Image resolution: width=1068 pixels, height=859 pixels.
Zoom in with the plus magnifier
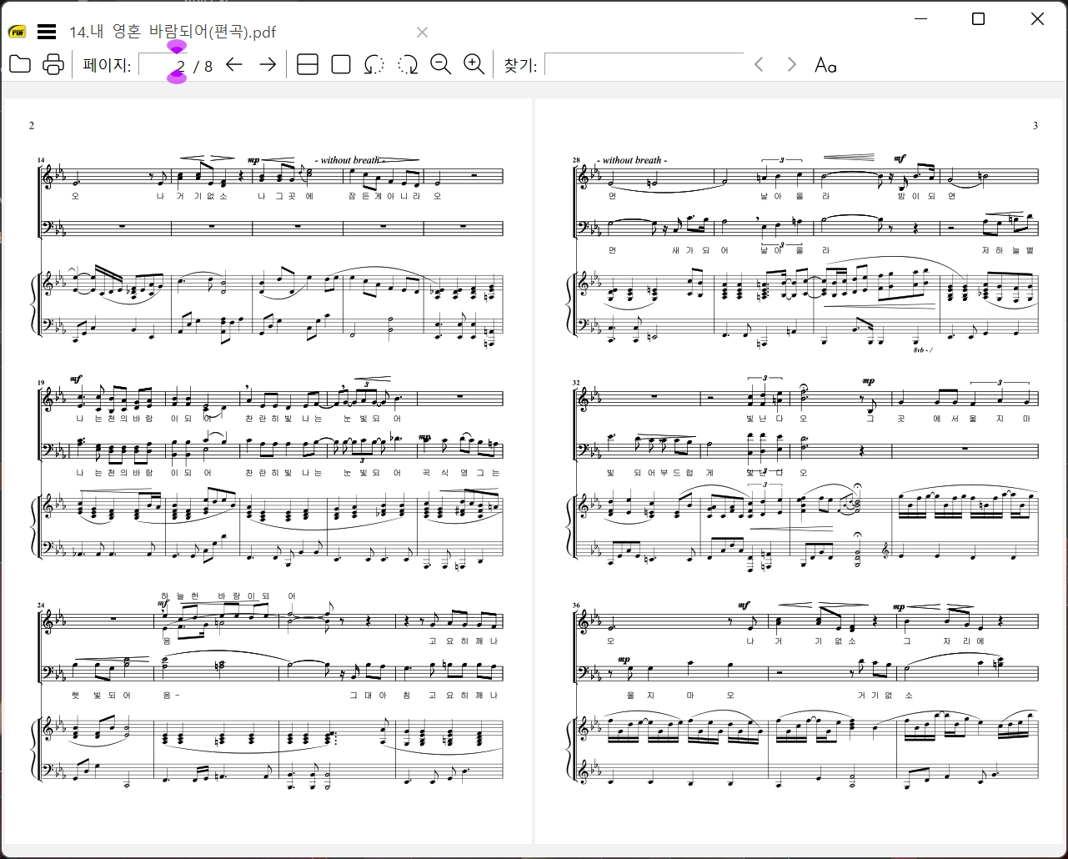point(474,64)
